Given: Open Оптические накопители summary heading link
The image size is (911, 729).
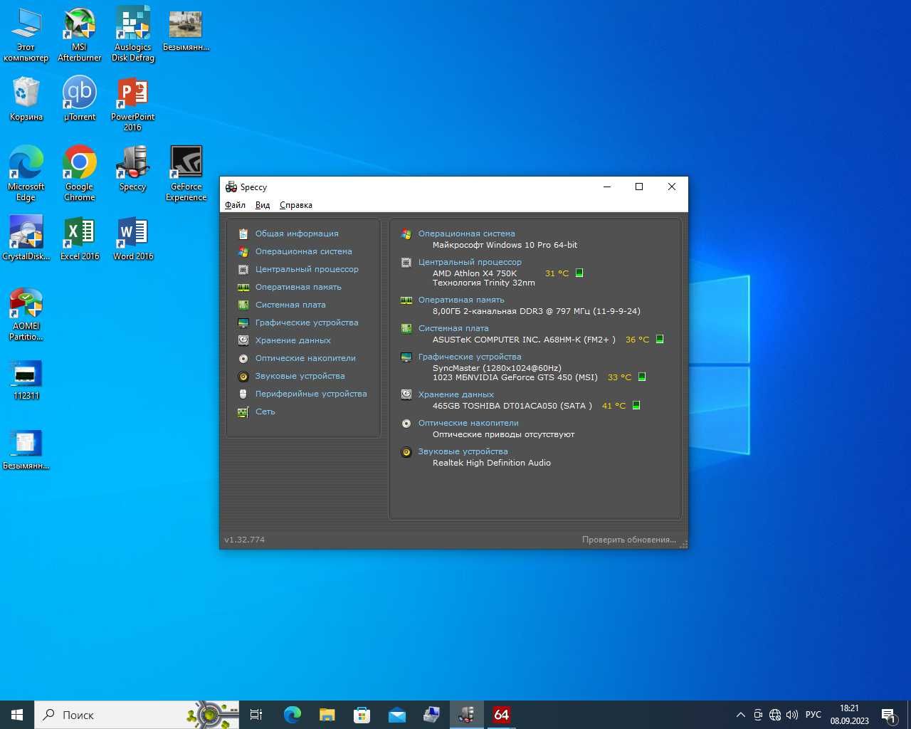Looking at the screenshot, I should [468, 423].
